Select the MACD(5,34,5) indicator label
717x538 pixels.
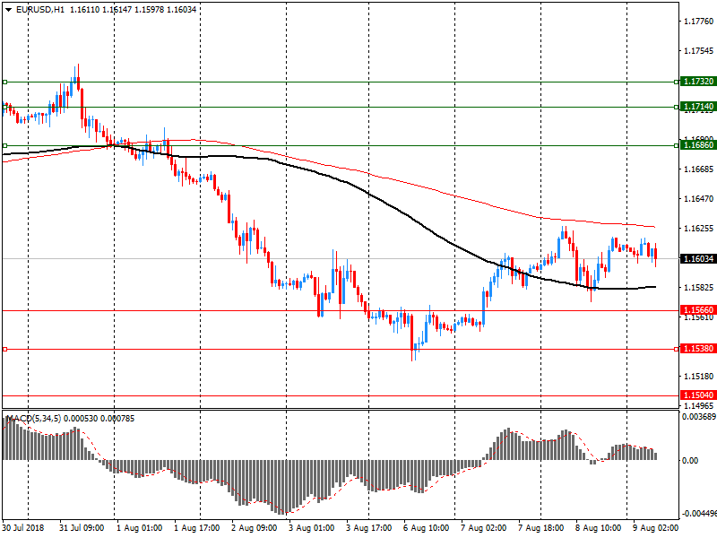(33, 419)
